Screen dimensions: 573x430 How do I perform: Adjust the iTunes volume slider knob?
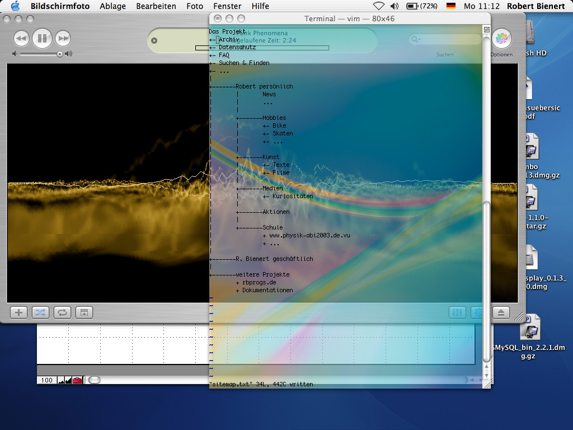click(59, 54)
